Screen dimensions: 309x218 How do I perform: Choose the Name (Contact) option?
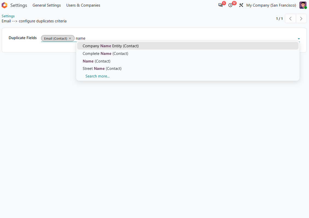[x=188, y=61]
